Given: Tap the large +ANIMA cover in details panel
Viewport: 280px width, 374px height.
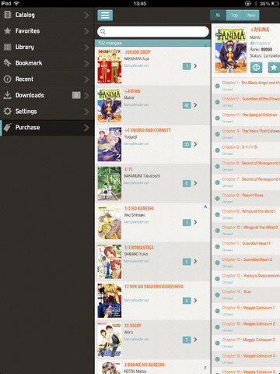Looking at the screenshot, I should coord(231,50).
